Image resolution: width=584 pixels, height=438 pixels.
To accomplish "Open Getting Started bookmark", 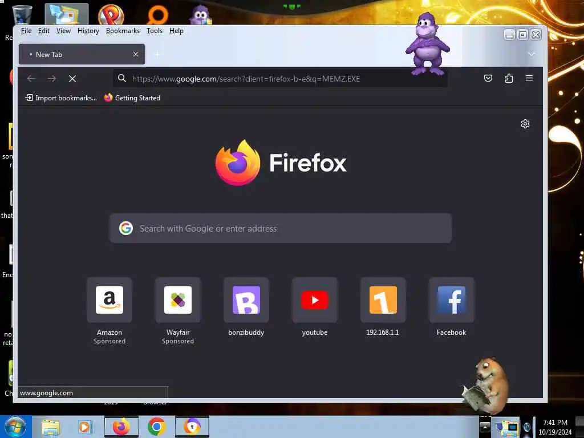I will click(132, 98).
